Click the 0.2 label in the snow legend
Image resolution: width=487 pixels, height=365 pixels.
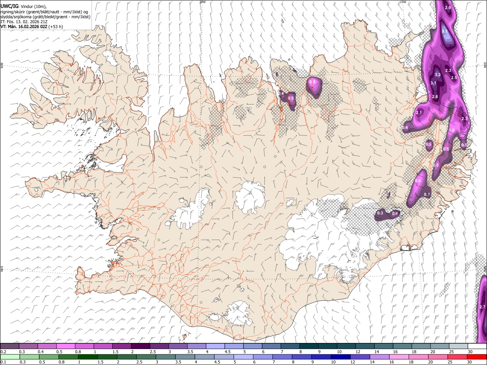point(3,352)
